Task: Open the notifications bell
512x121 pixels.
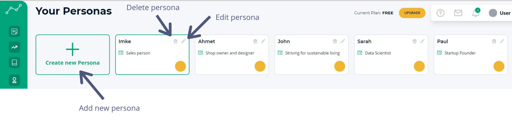Action: pos(475,13)
